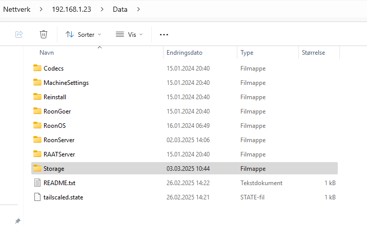367x225 pixels.
Task: Click the tailscaled.state file icon
Action: [x=37, y=197]
